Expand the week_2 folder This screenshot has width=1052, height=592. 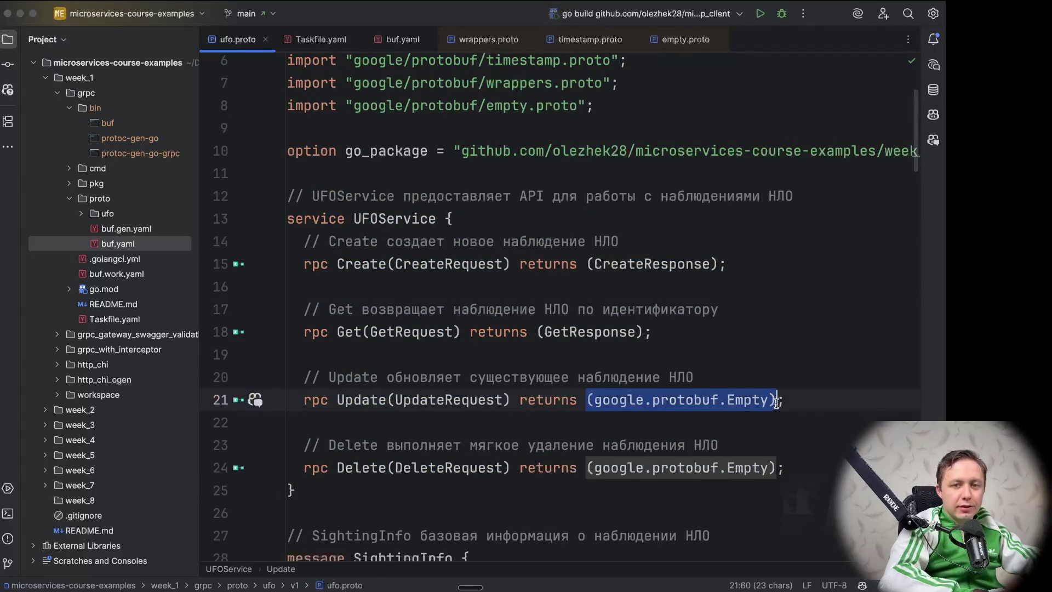click(45, 410)
